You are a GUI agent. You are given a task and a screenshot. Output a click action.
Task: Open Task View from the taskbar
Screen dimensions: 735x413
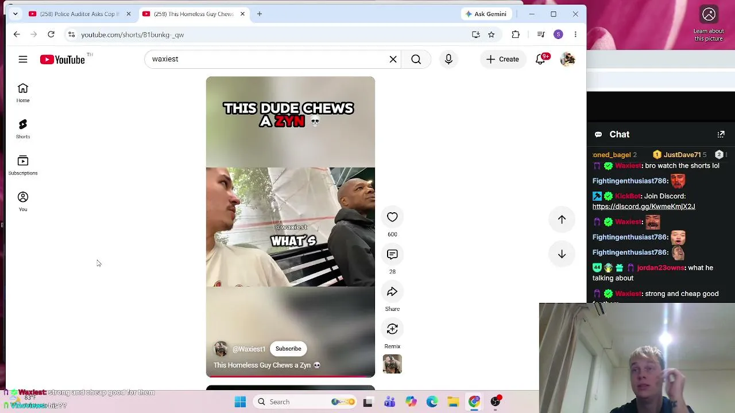[x=368, y=402]
